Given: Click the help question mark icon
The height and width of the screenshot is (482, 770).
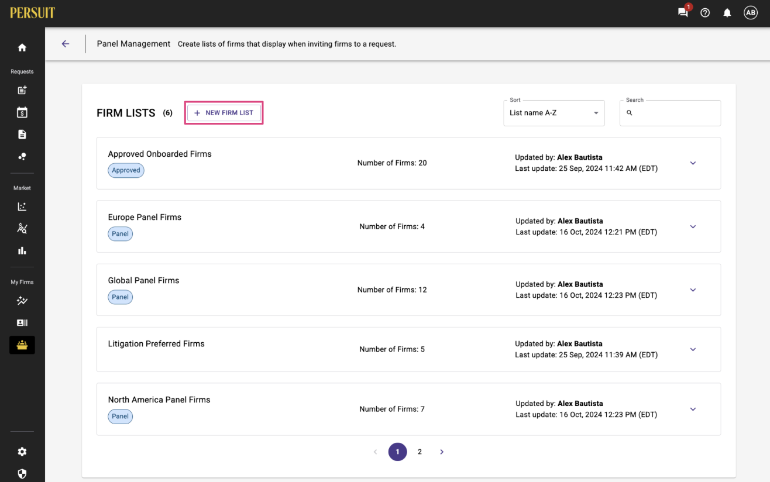Looking at the screenshot, I should click(705, 12).
